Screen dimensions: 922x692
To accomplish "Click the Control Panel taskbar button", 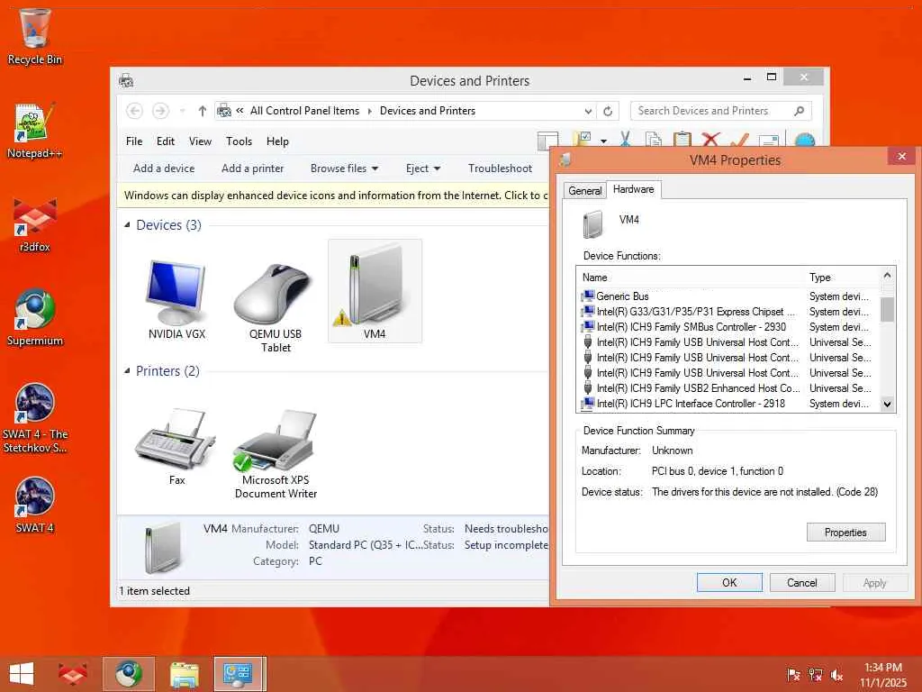I will click(240, 674).
